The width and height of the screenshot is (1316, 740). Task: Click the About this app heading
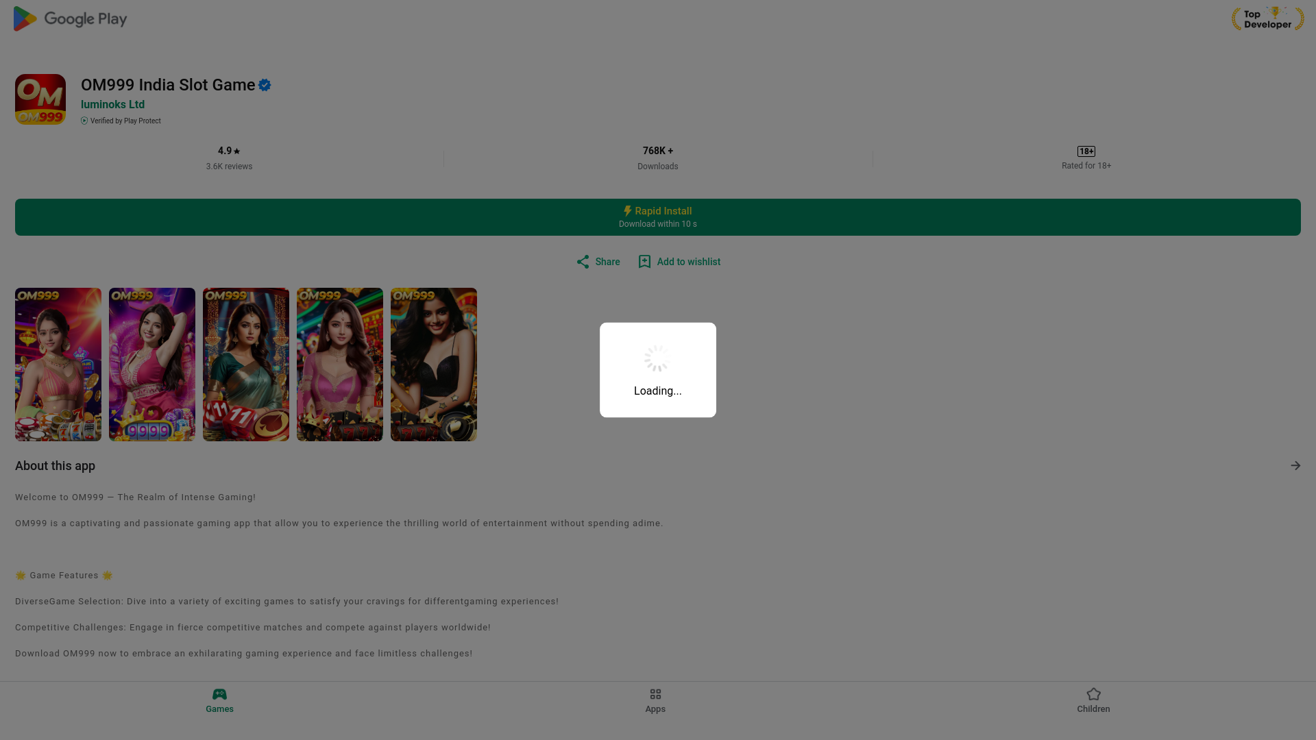pyautogui.click(x=55, y=466)
